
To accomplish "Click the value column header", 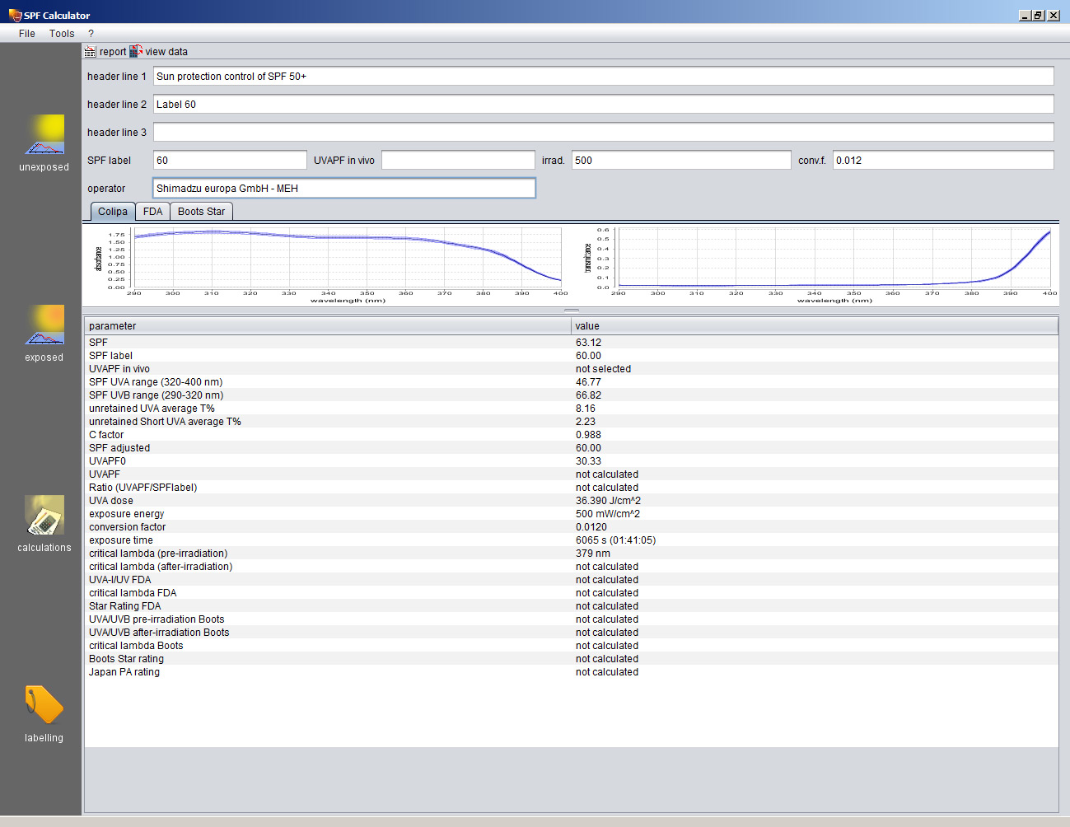I will tap(815, 326).
